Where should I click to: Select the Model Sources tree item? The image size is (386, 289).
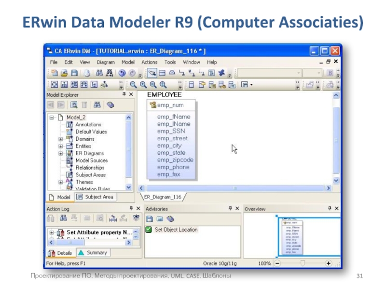pos(92,160)
